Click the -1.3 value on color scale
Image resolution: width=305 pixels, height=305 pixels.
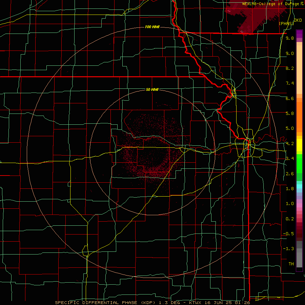288,249
